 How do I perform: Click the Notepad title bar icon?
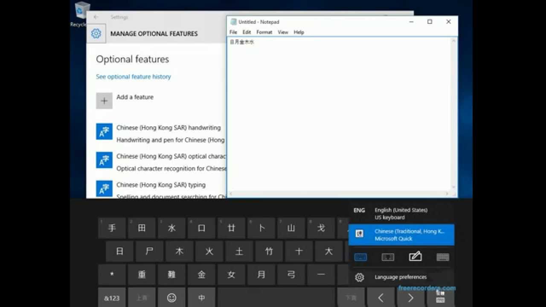(233, 22)
